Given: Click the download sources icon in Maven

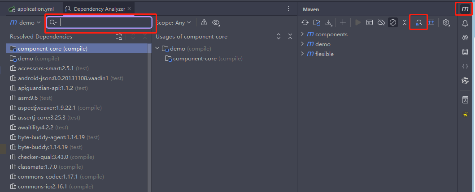Looking at the screenshot, I should coord(329,22).
